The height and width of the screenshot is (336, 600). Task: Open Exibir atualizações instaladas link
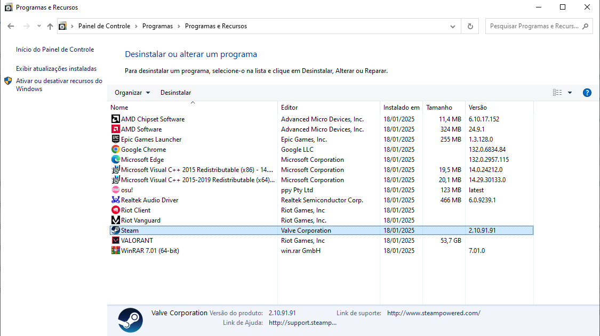[x=56, y=69]
